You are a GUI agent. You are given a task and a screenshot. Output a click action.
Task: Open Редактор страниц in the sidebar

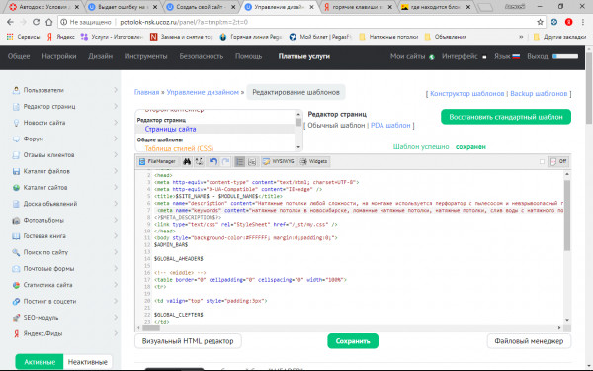(49, 107)
